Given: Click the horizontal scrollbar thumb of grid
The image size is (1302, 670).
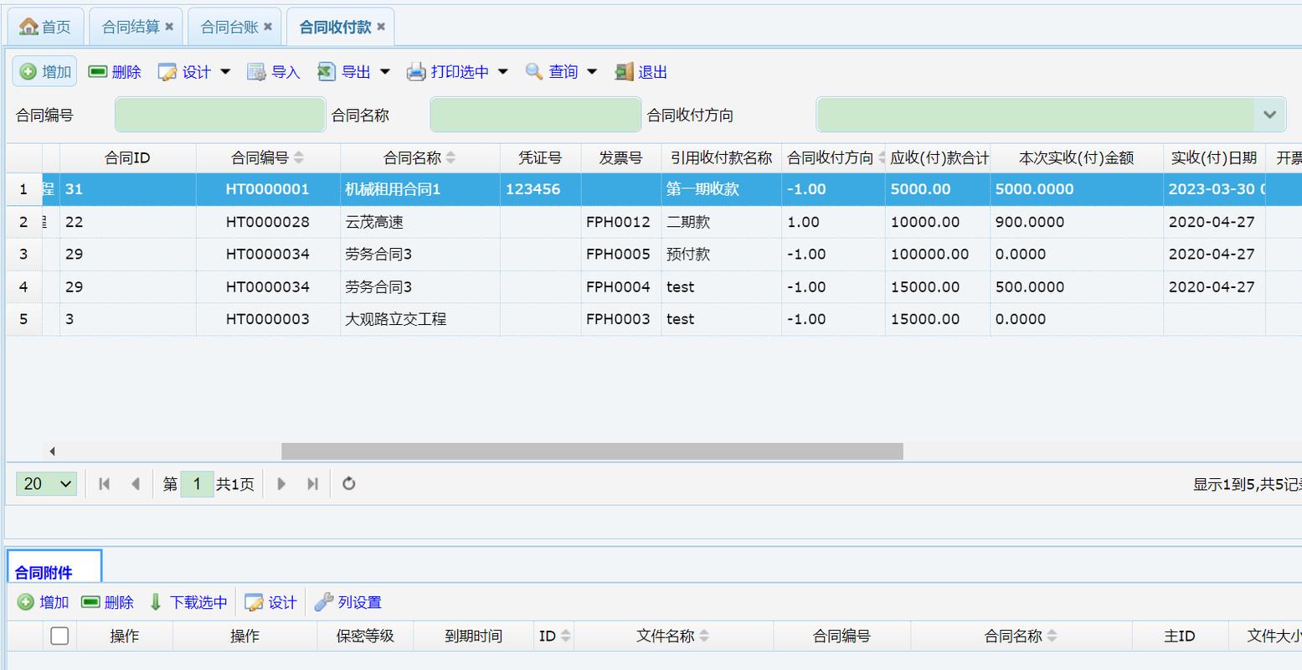Looking at the screenshot, I should pos(592,451).
